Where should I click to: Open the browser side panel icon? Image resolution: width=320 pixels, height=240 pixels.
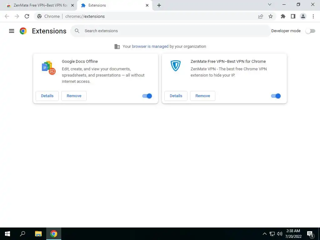pos(293,16)
